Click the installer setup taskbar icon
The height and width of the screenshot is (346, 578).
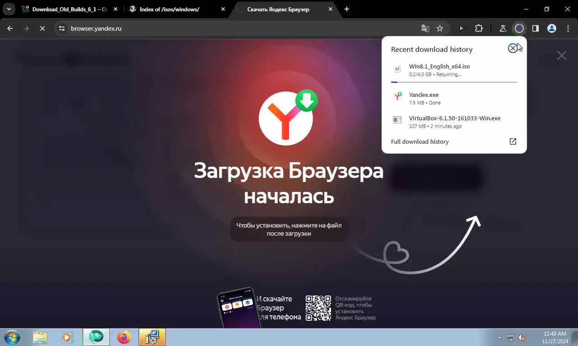pyautogui.click(x=152, y=337)
